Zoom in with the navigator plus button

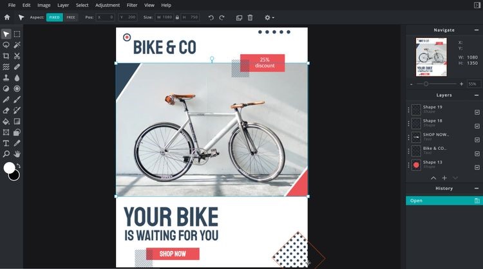pos(462,84)
